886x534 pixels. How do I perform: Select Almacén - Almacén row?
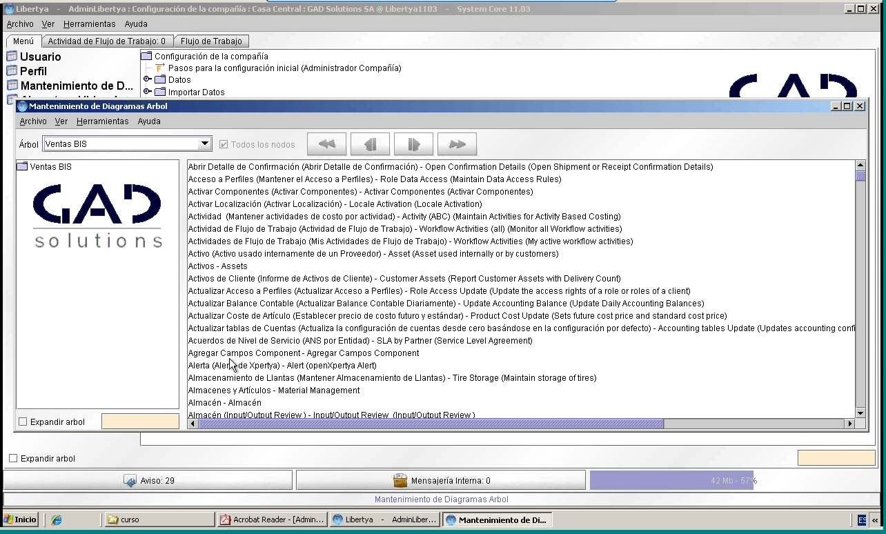coord(521,403)
